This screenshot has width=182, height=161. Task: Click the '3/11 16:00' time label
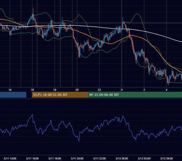pyautogui.click(x=32, y=158)
